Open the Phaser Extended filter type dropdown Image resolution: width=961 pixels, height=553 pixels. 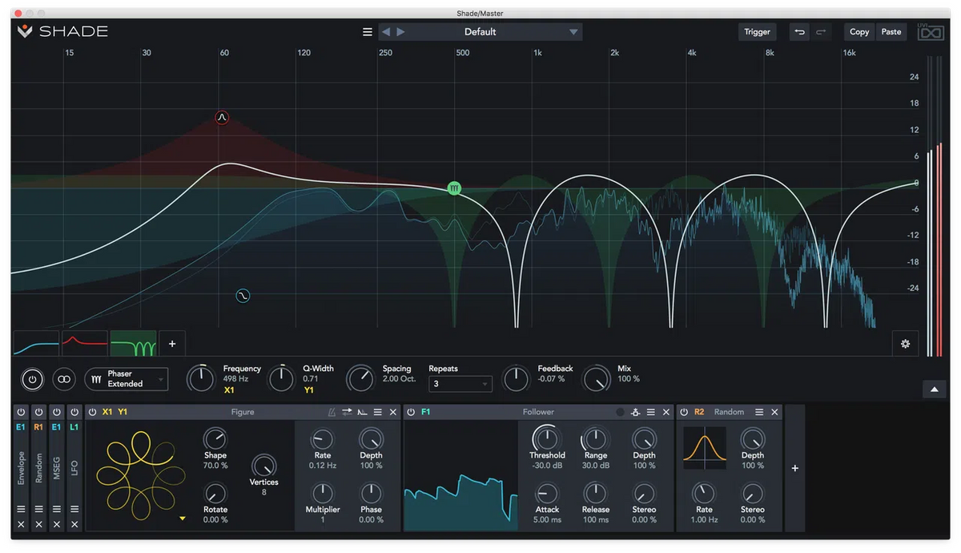coord(127,379)
